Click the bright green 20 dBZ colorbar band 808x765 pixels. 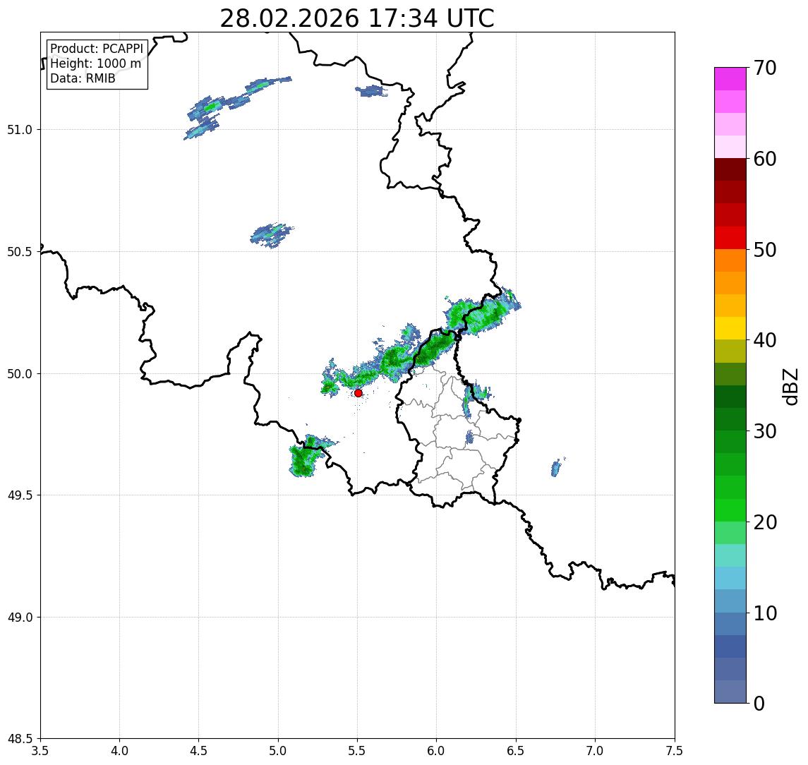tap(730, 510)
